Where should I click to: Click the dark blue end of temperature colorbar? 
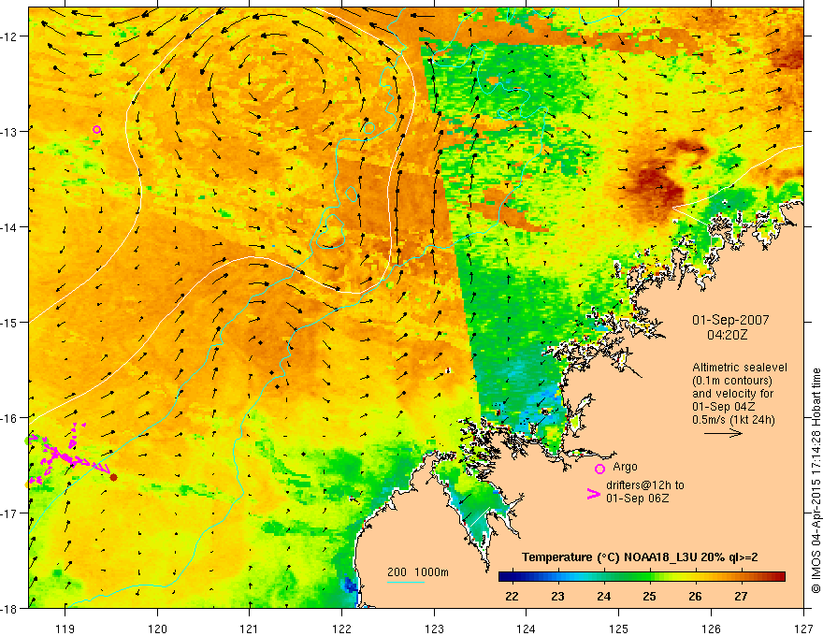coord(507,577)
